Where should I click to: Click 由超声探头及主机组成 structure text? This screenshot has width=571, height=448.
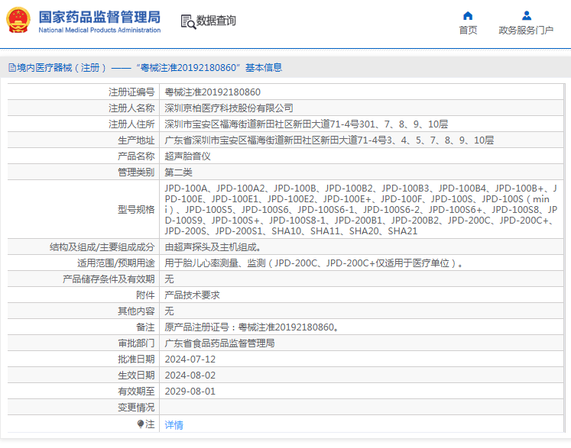click(x=213, y=247)
